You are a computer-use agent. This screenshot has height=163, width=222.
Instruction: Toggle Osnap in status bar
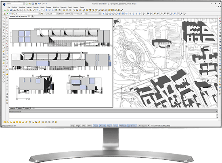[x=96, y=126]
